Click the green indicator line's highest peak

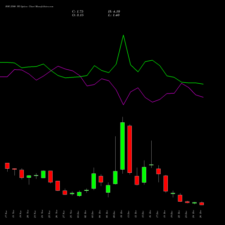(x=123, y=35)
